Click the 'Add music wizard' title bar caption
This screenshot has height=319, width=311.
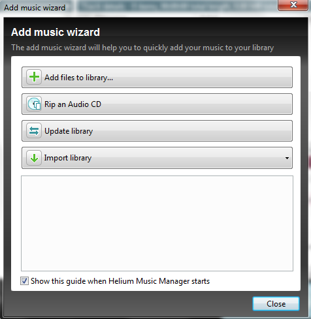35,8
